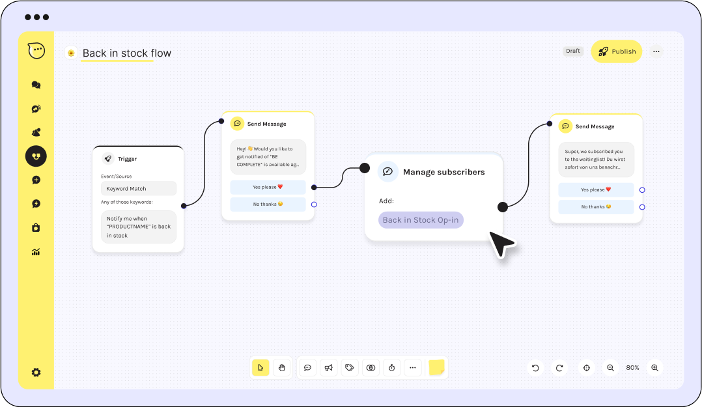Viewport: 702px width, 407px height.
Task: Click the tag icon in bottom toolbar
Action: click(350, 368)
